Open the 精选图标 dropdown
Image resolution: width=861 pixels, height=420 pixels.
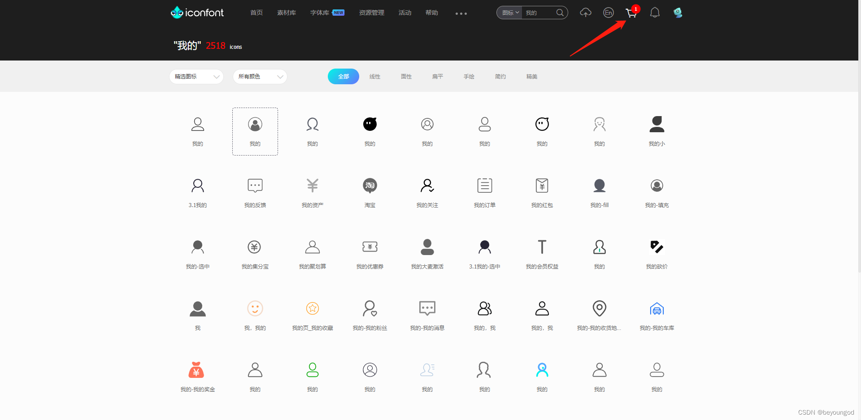coord(196,77)
